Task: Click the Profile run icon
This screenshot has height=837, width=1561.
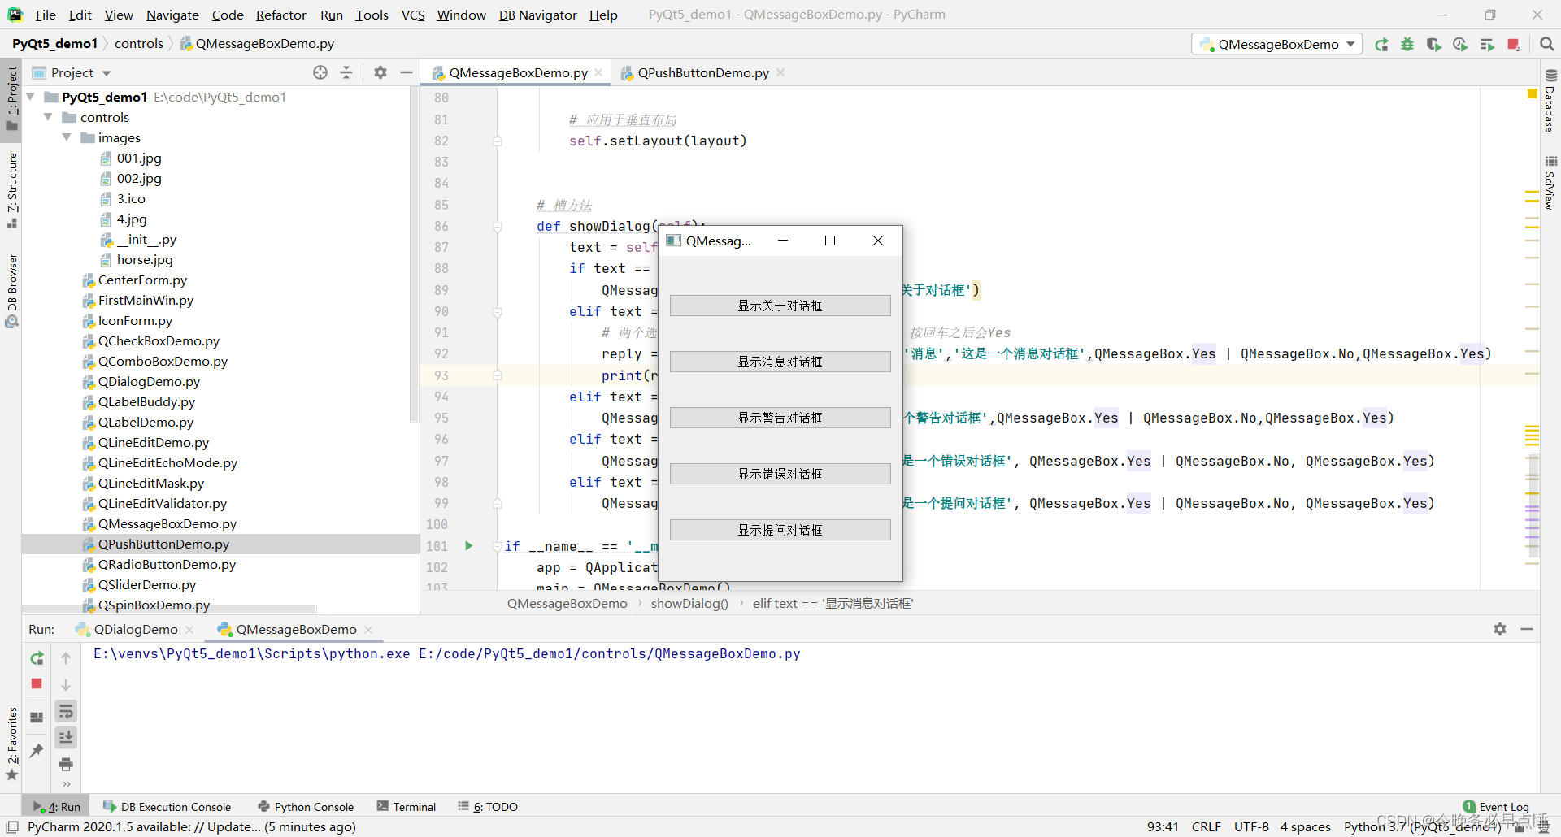Action: [x=1460, y=45]
